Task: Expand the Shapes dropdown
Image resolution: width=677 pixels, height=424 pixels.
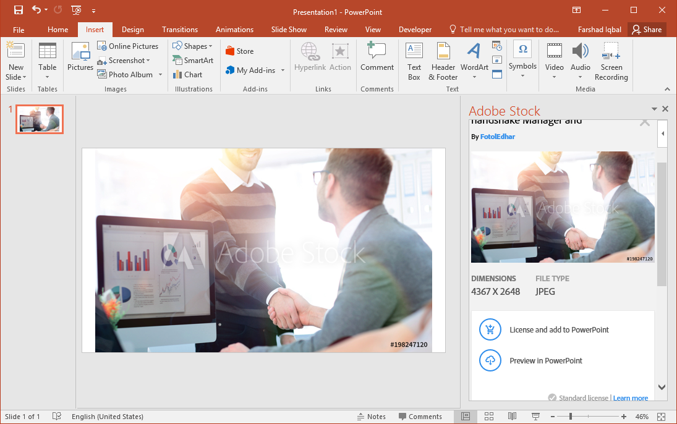Action: [210, 46]
